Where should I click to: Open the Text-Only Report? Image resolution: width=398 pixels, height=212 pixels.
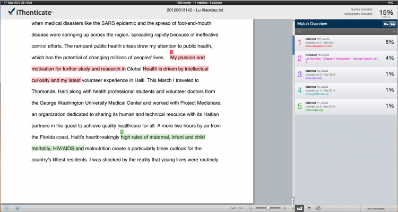click(x=376, y=208)
